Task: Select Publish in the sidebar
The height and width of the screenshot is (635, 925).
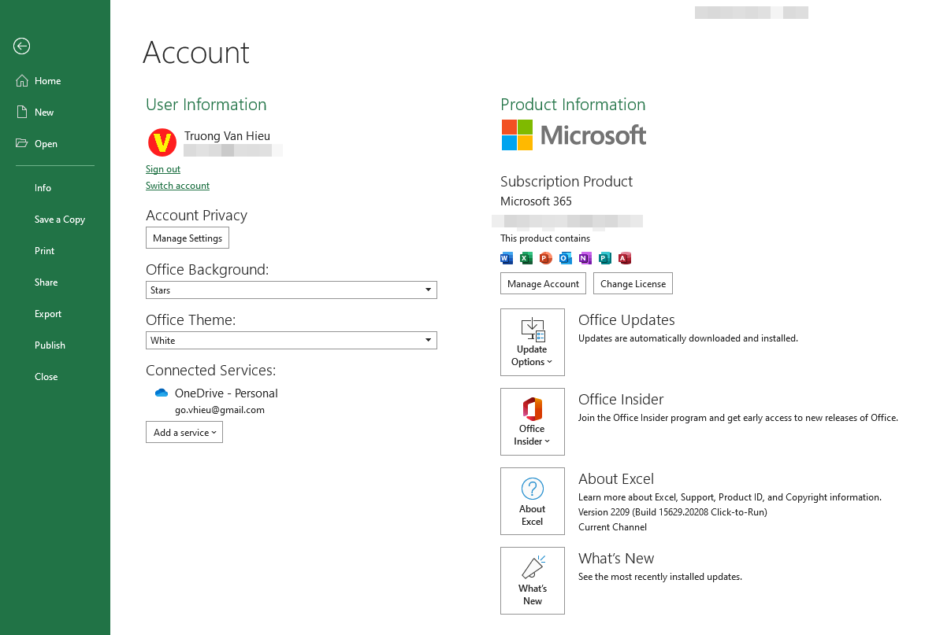Action: click(50, 345)
